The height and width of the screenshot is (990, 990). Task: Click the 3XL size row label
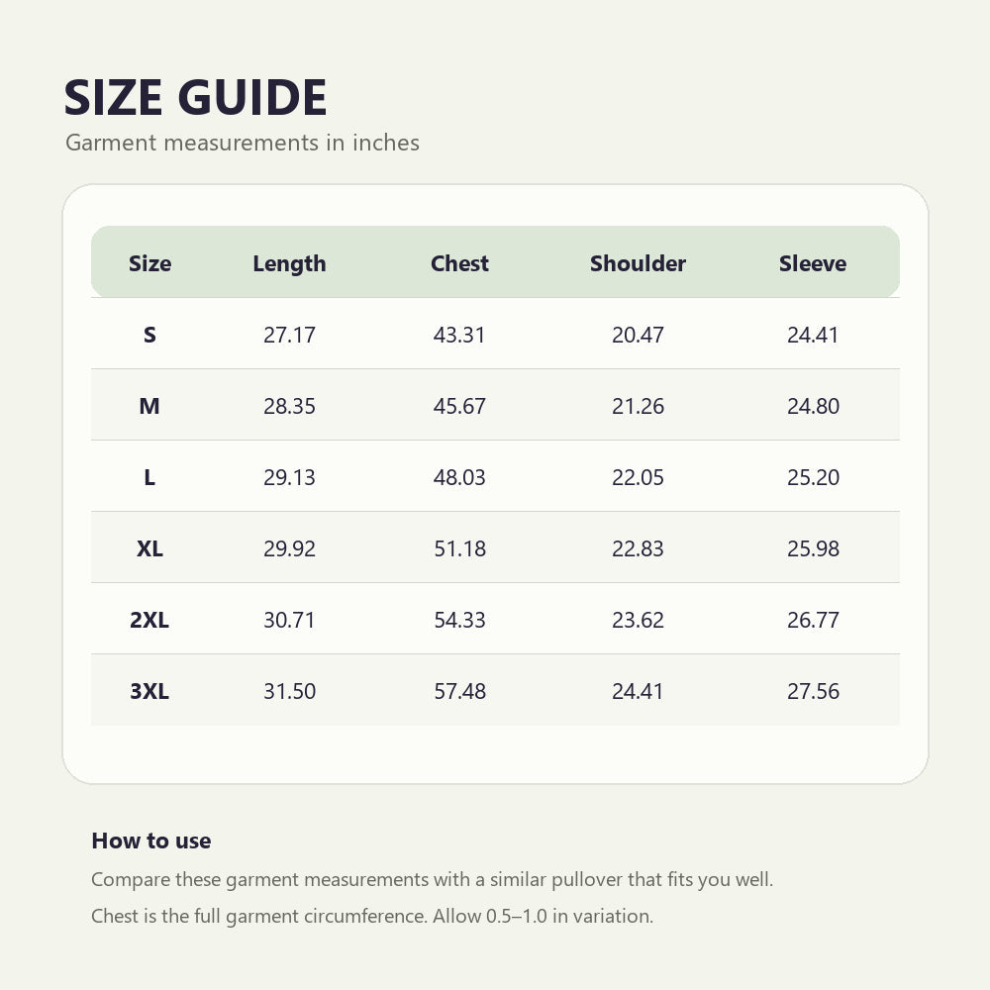pos(149,691)
